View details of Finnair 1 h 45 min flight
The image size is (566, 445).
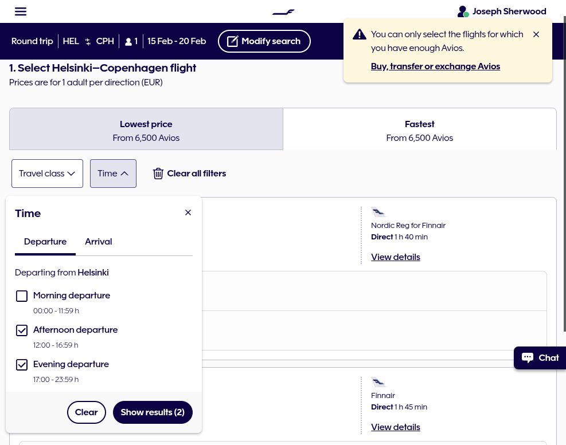(396, 427)
